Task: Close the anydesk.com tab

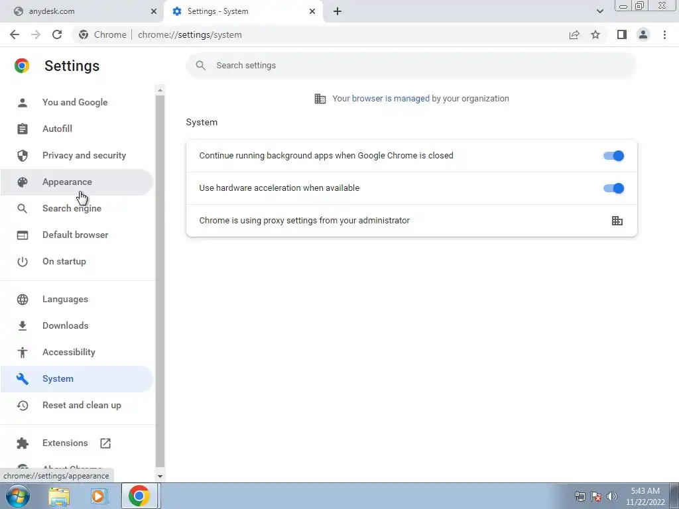Action: pos(153,11)
